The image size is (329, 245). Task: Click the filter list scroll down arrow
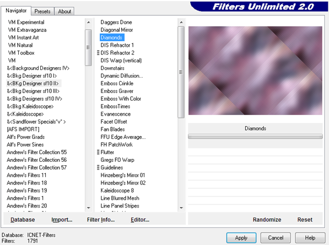pos(181,208)
